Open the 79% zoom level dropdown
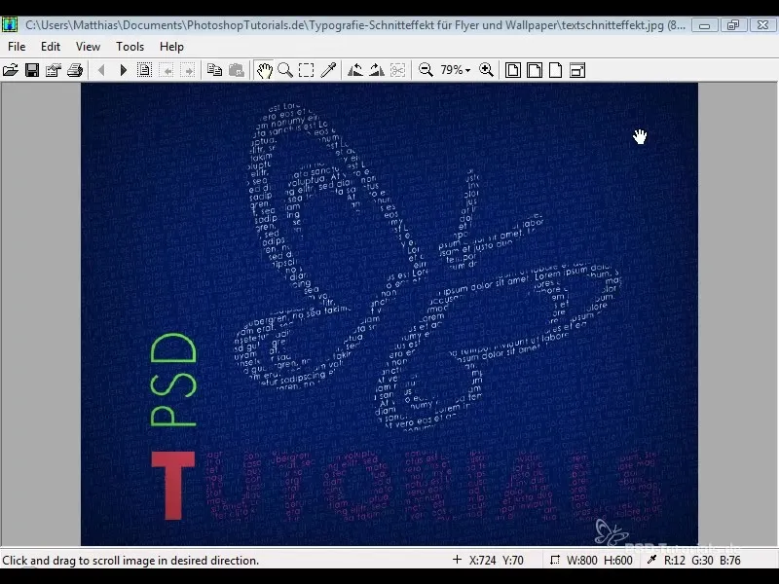779x584 pixels. [x=456, y=70]
